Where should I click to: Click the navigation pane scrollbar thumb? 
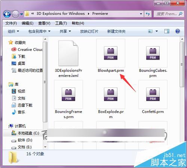coord(45,82)
